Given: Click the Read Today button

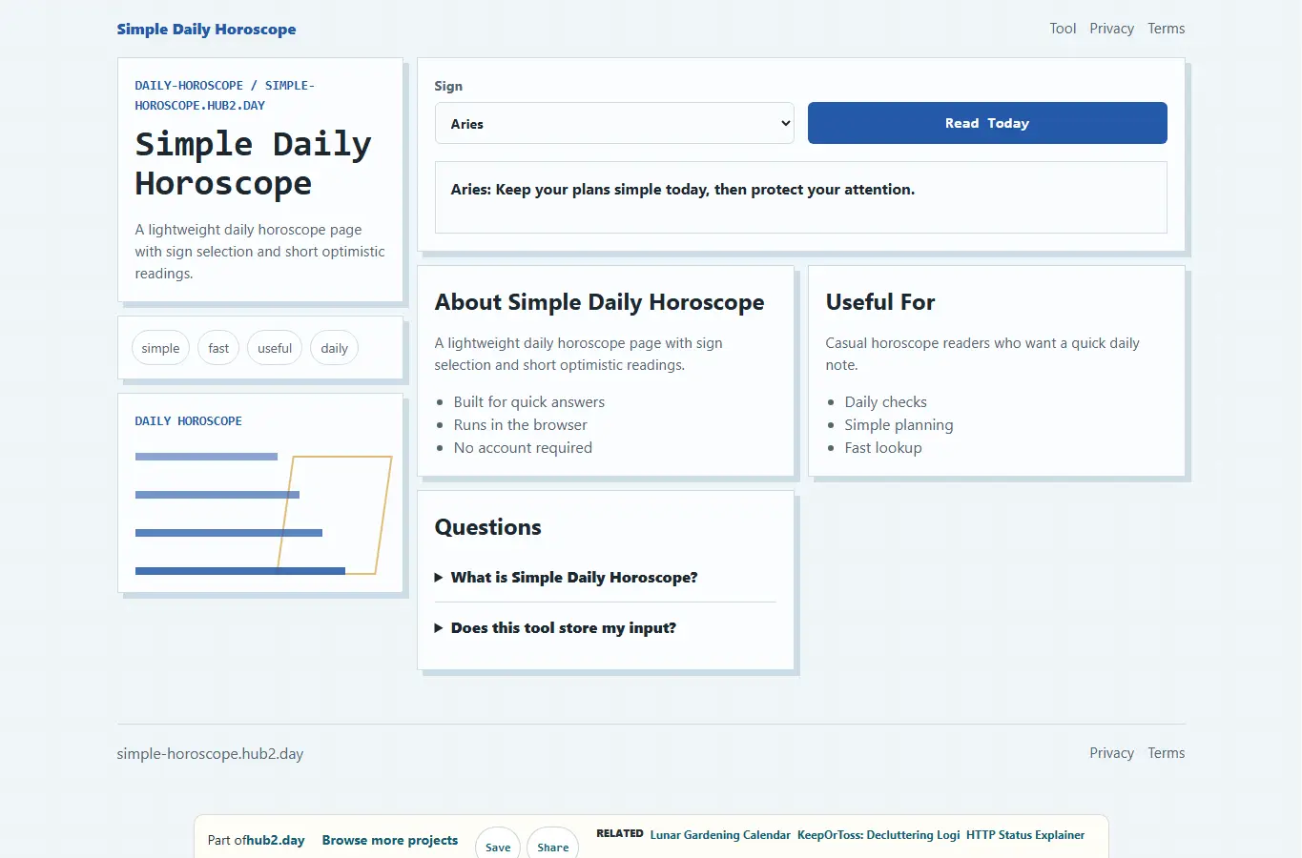Looking at the screenshot, I should point(987,123).
